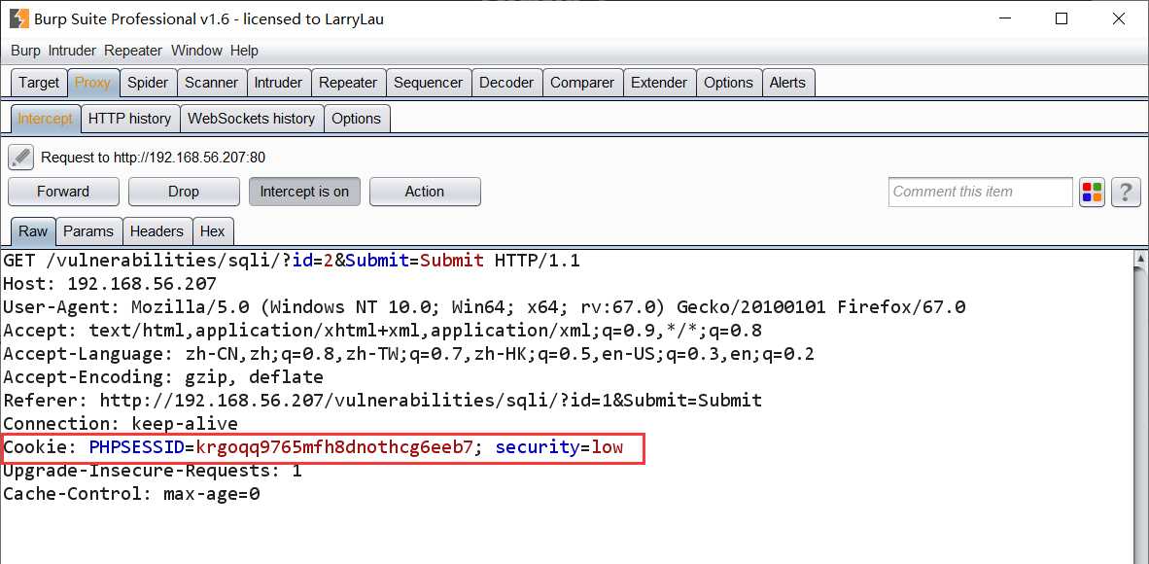Open the main Options tab
The width and height of the screenshot is (1149, 564).
click(x=728, y=83)
